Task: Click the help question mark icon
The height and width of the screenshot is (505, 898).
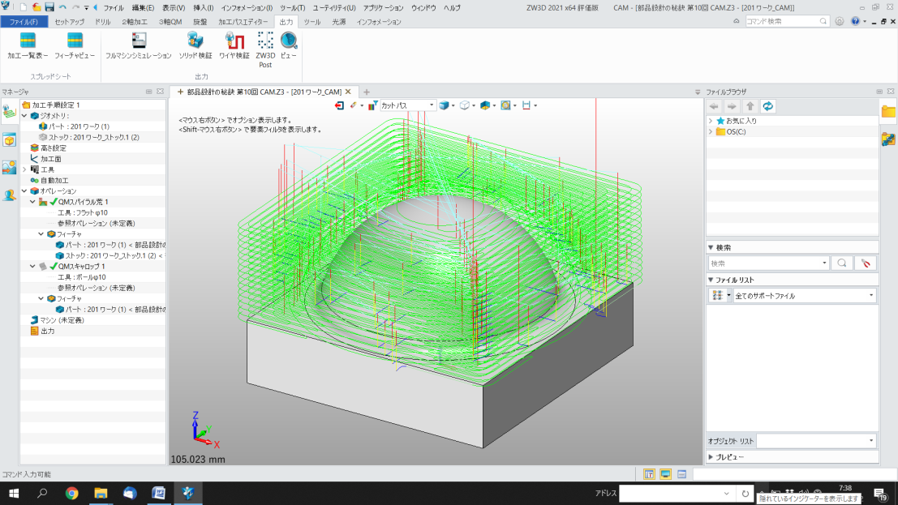Action: point(855,21)
